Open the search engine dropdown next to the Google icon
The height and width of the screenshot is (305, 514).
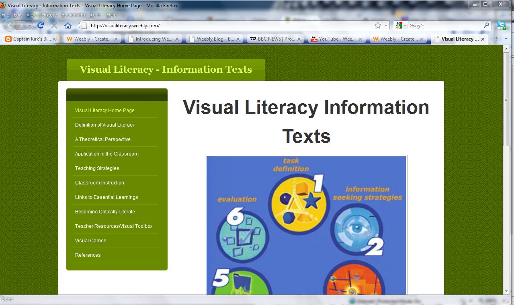[x=404, y=25]
